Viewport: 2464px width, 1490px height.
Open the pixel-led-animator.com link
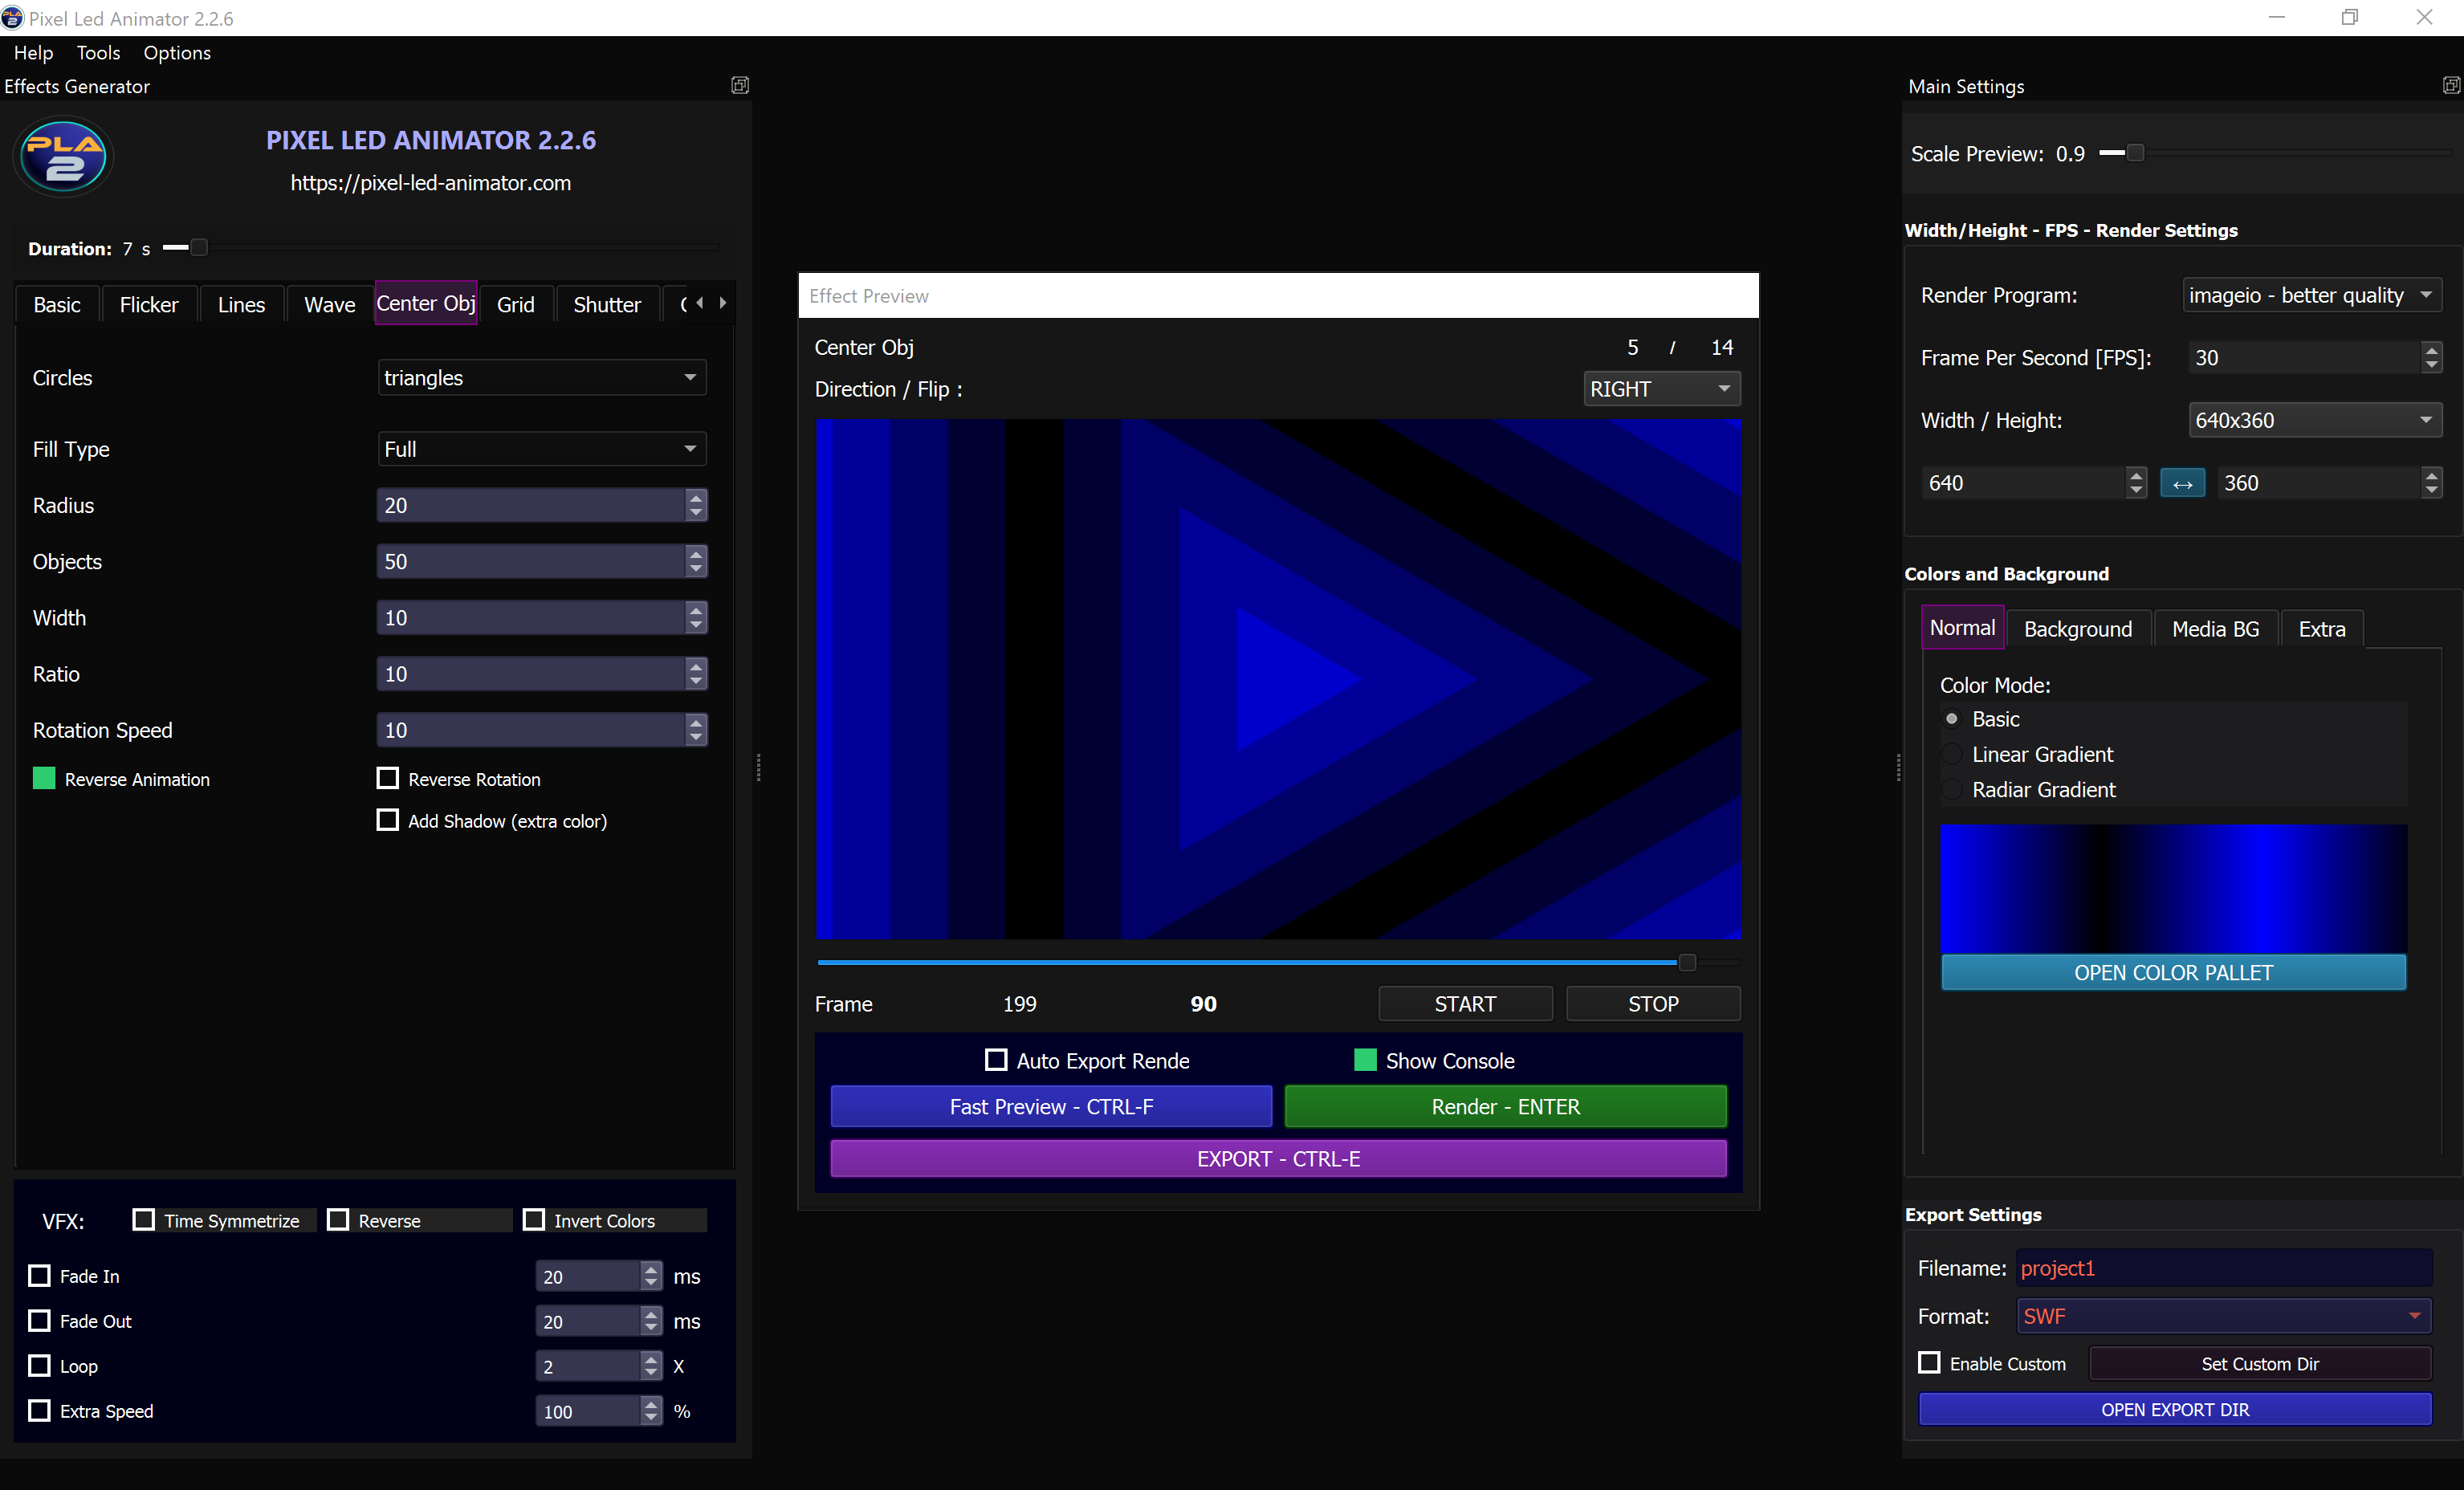(x=431, y=183)
